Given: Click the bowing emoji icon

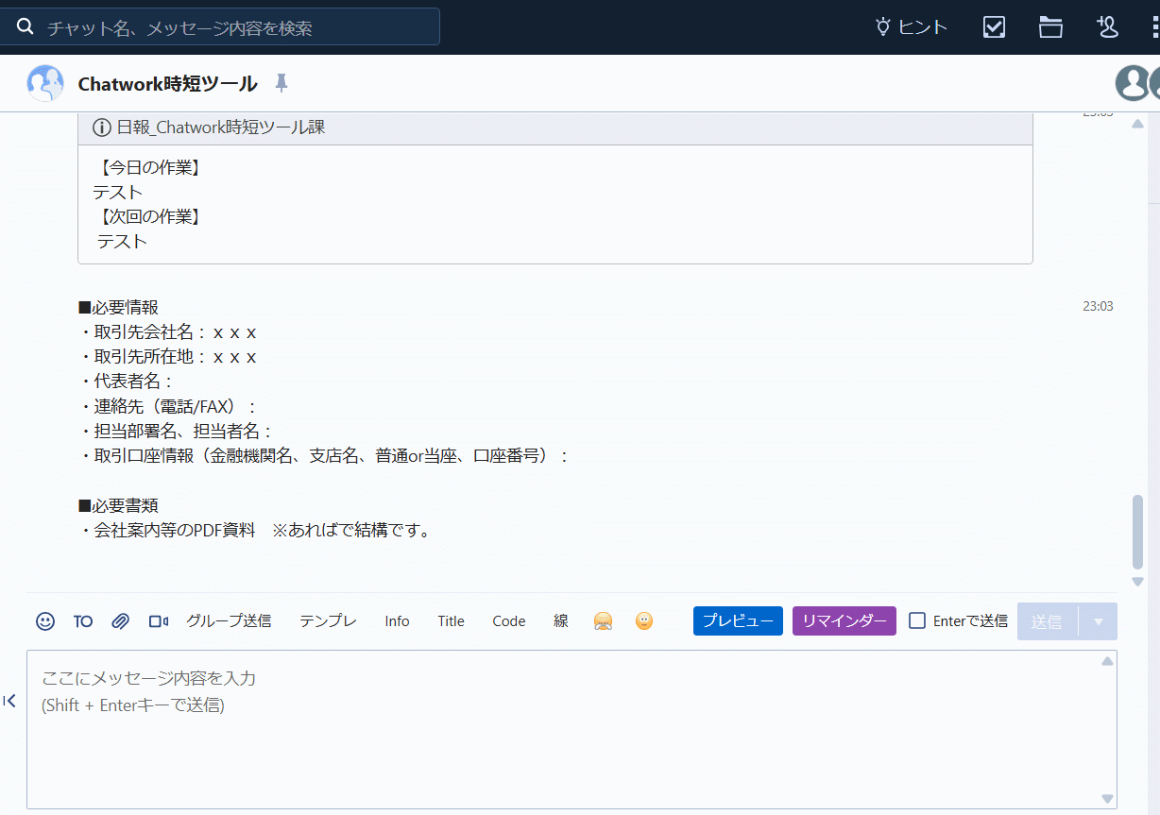Looking at the screenshot, I should pos(603,621).
